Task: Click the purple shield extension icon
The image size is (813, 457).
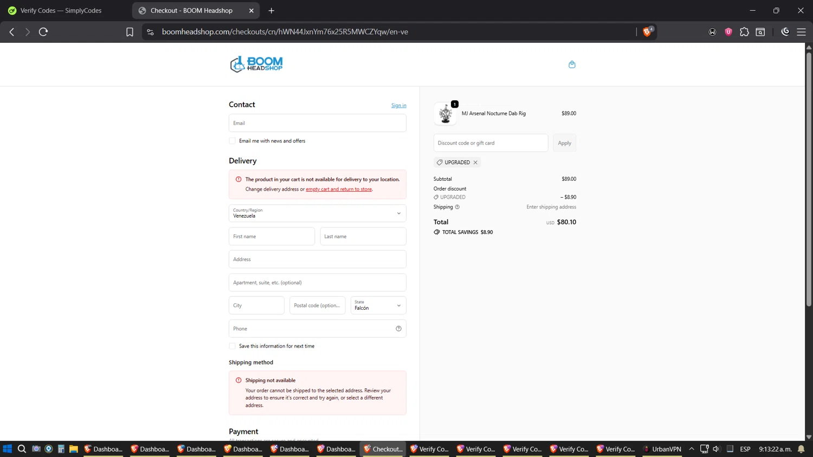Action: tap(728, 32)
